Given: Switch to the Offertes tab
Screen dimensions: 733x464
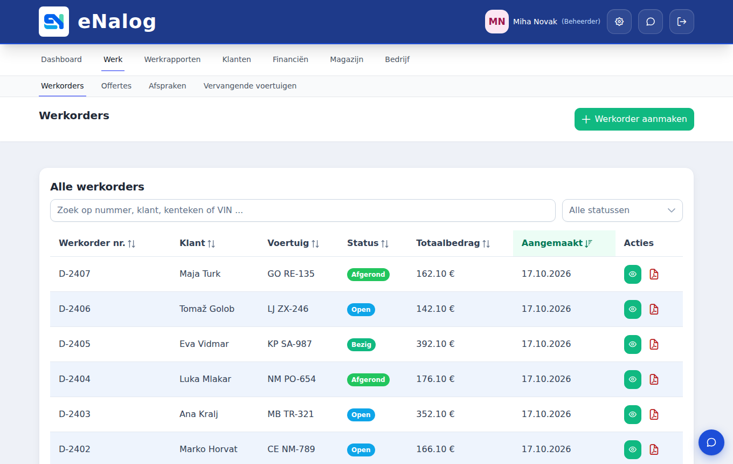Looking at the screenshot, I should pyautogui.click(x=116, y=86).
